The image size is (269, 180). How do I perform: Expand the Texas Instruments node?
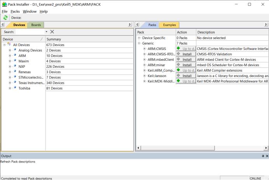click(10, 83)
